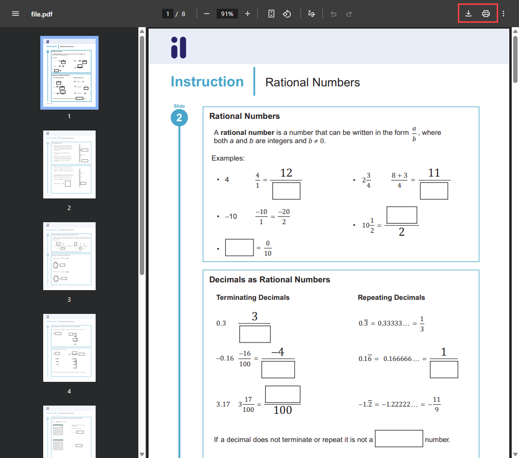Click the undo arrow icon
The width and height of the screenshot is (519, 458).
(334, 14)
